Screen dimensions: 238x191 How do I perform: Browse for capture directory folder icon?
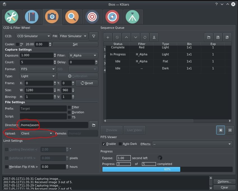pyautogui.click(x=94, y=125)
